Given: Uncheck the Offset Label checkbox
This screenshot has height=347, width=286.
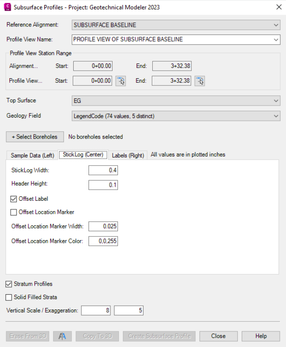Looking at the screenshot, I should (x=13, y=199).
